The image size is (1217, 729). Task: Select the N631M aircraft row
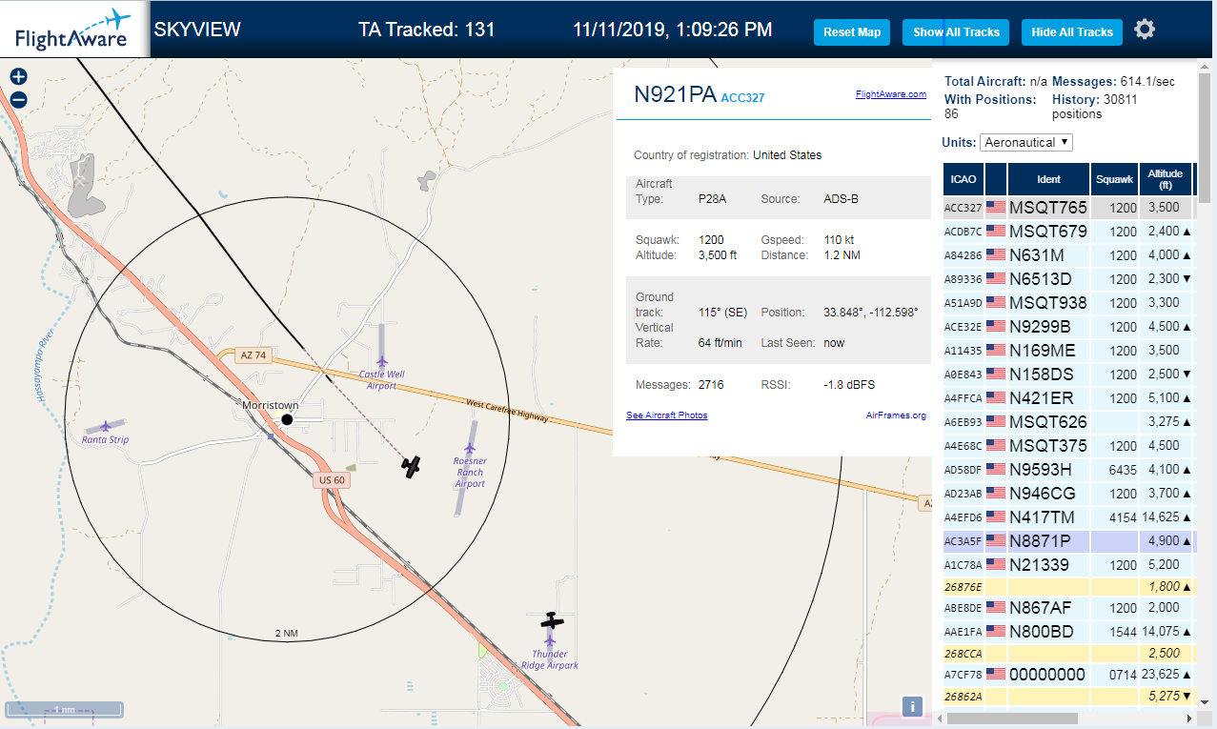tap(1067, 255)
